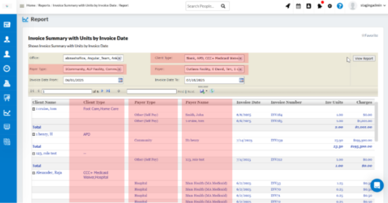Open the Invoice Date From calendar picker

click(120, 80)
